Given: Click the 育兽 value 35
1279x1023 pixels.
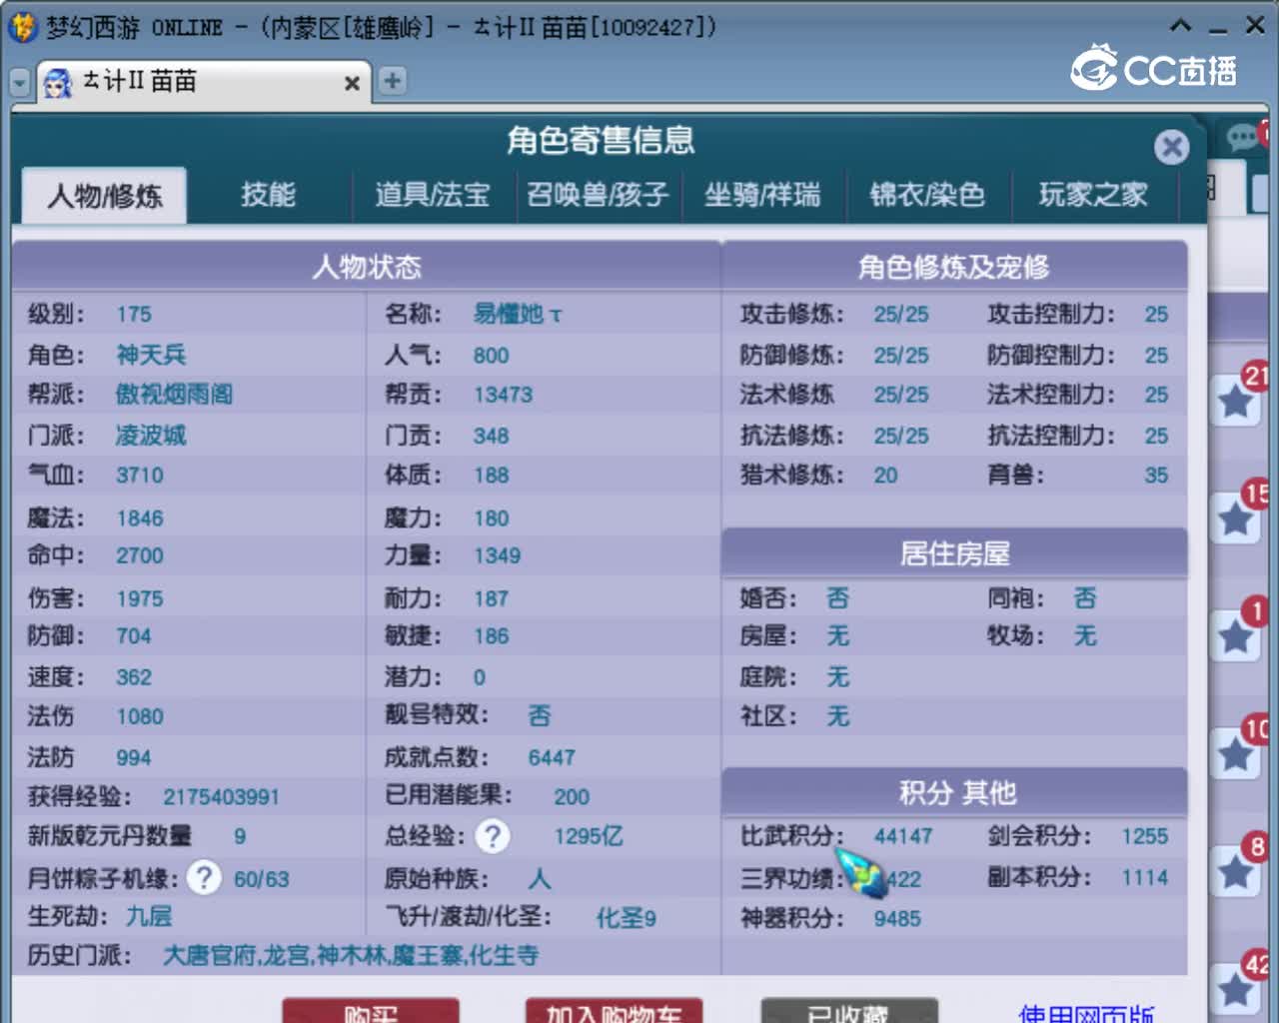Looking at the screenshot, I should [1156, 476].
